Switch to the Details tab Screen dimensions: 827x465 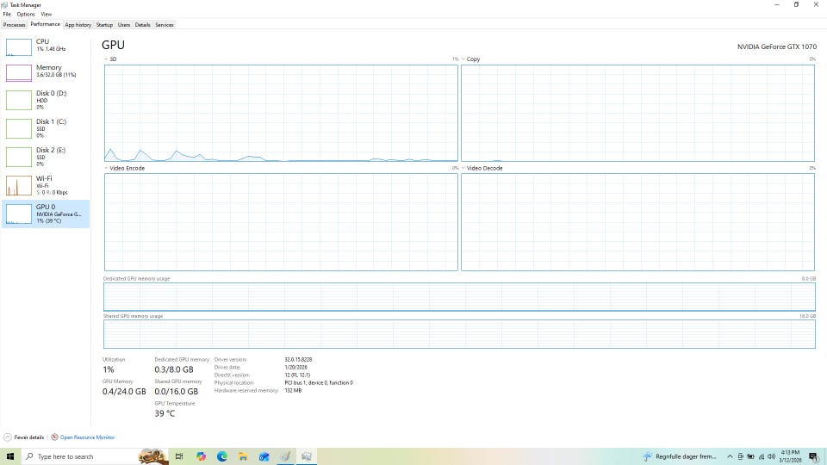point(142,25)
